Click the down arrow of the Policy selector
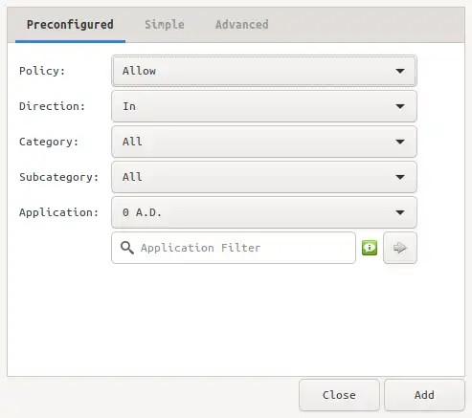 [400, 71]
